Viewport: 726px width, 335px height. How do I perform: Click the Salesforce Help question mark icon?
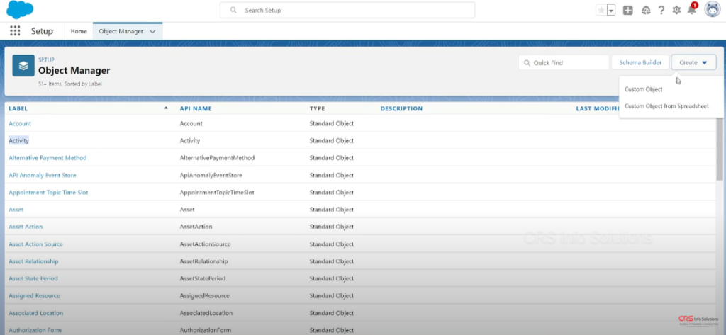click(x=661, y=10)
